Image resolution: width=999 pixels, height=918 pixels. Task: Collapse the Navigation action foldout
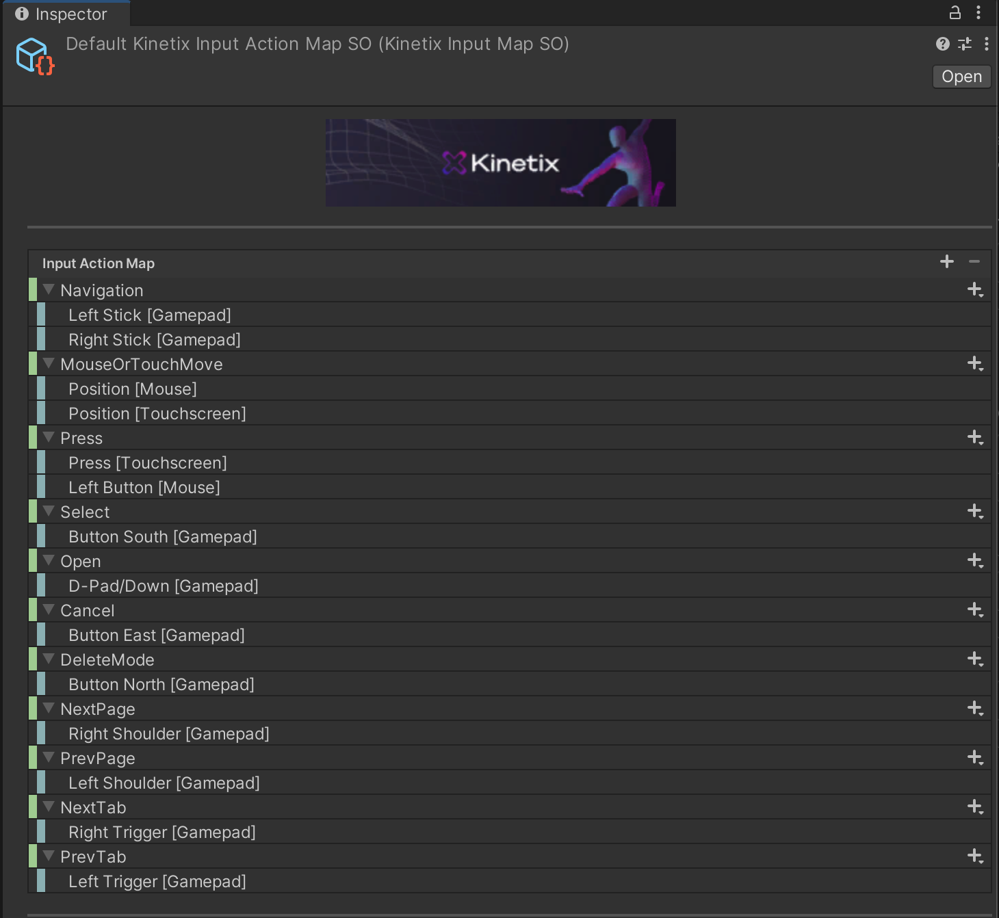point(49,289)
